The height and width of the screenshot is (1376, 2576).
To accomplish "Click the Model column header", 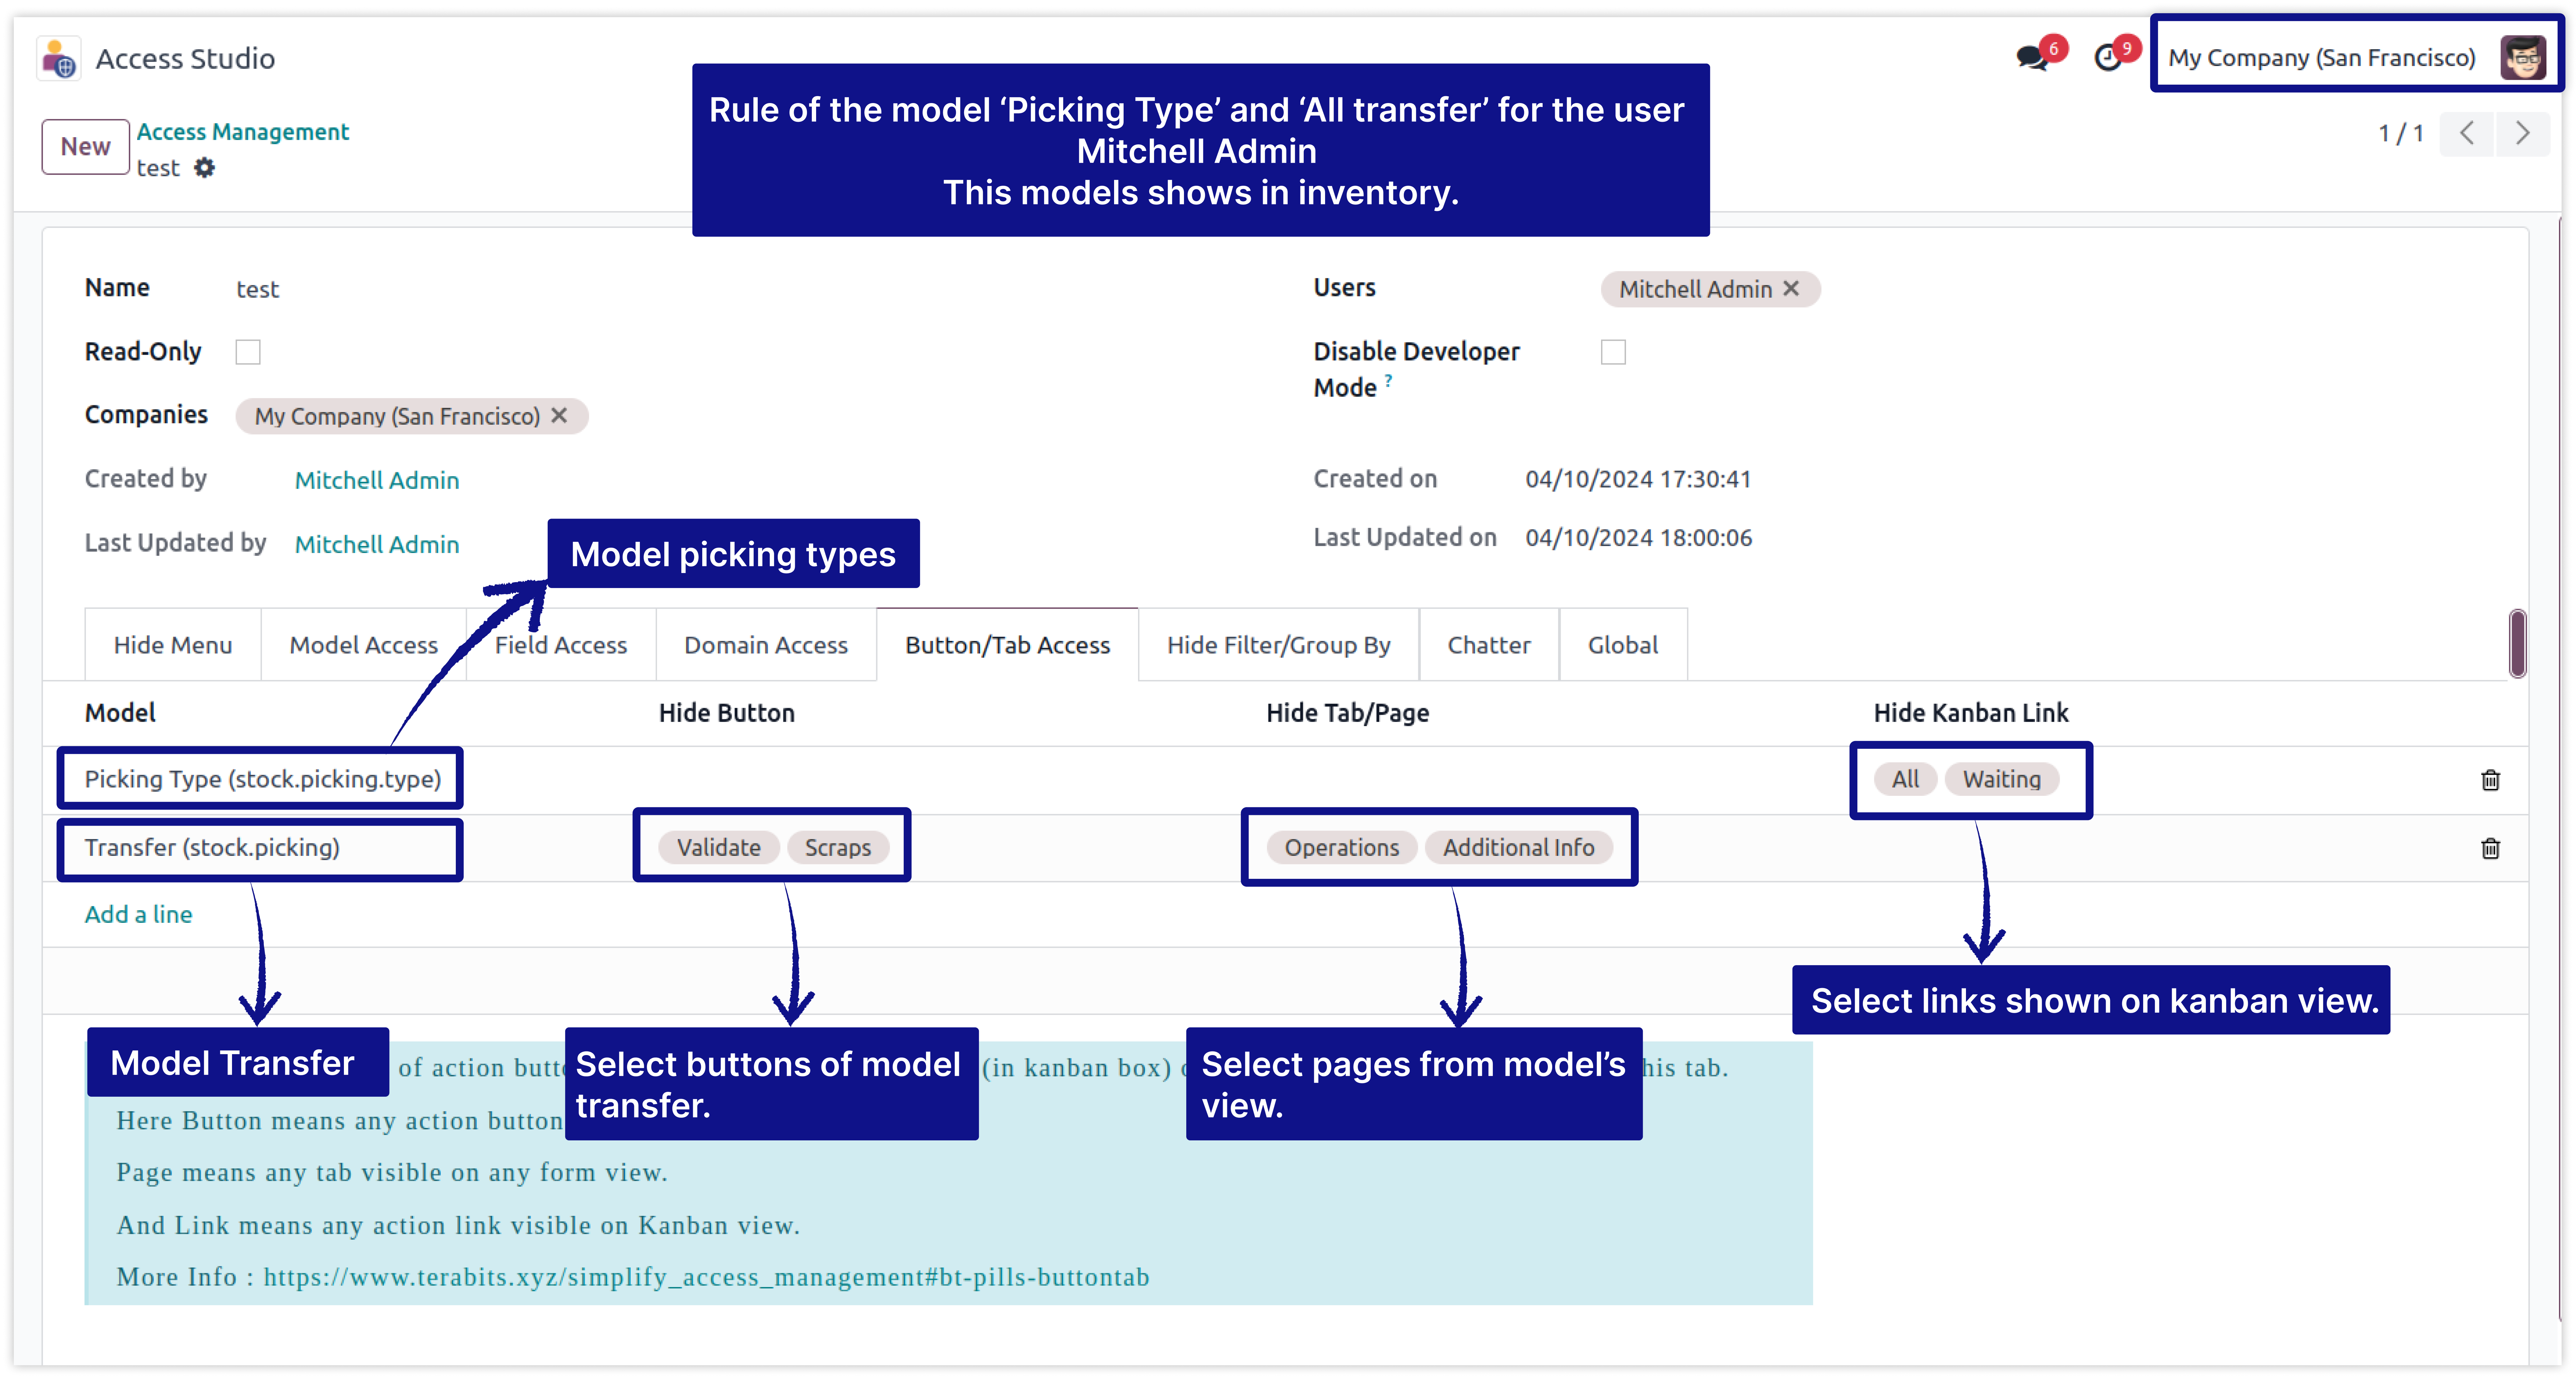I will (120, 713).
